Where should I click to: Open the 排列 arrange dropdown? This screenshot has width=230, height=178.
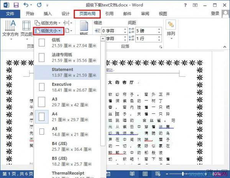coord(171,30)
